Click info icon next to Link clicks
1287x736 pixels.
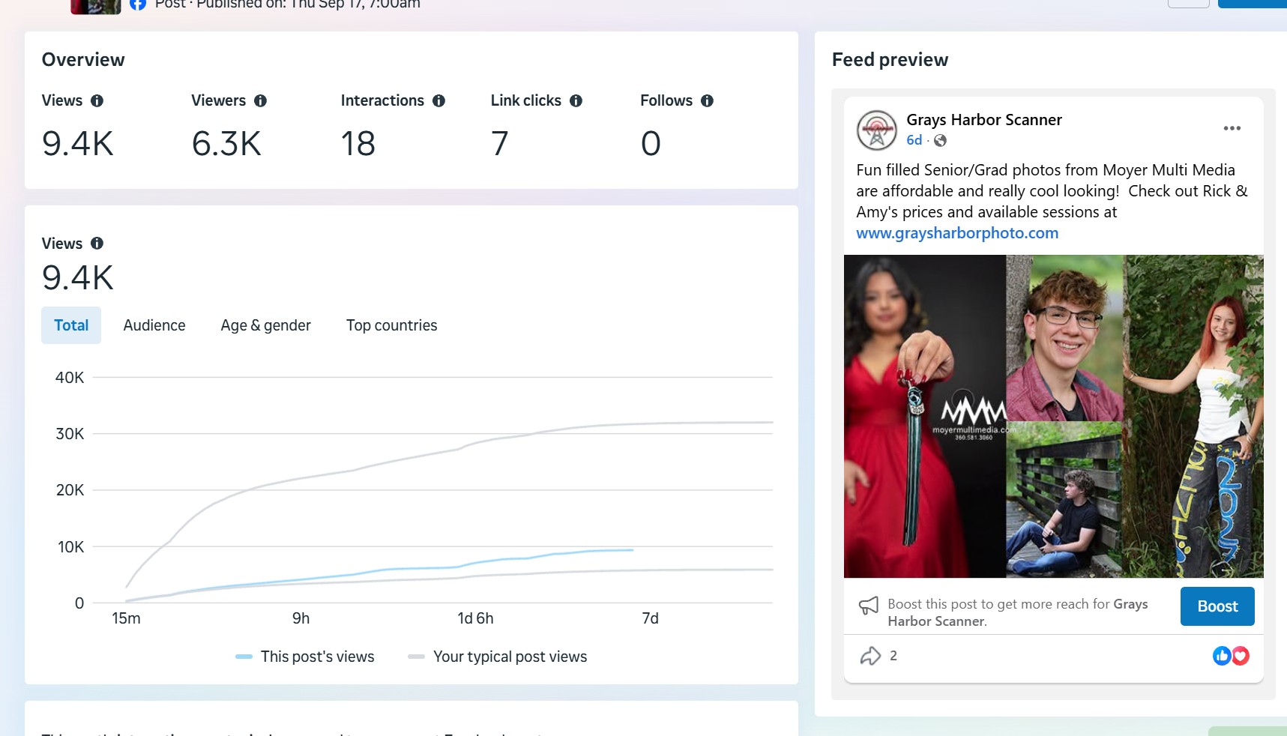[x=576, y=100]
